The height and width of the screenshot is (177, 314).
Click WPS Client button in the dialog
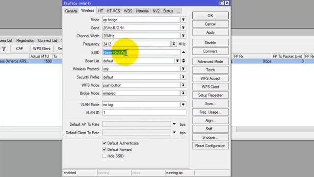click(x=210, y=87)
